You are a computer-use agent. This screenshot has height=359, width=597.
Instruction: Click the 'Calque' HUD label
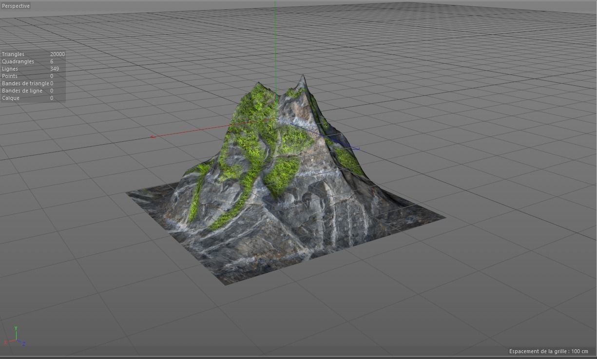tap(10, 98)
